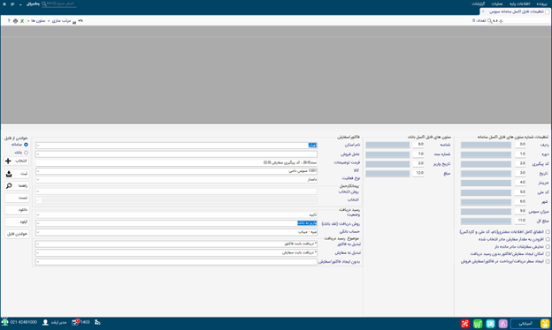
Task: Open the green shopping cart icon
Action: pos(478,323)
